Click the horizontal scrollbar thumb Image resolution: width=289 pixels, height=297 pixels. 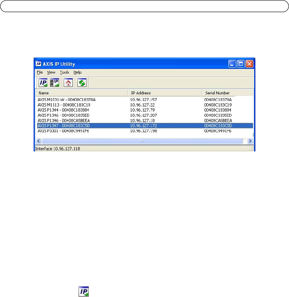[x=142, y=141]
